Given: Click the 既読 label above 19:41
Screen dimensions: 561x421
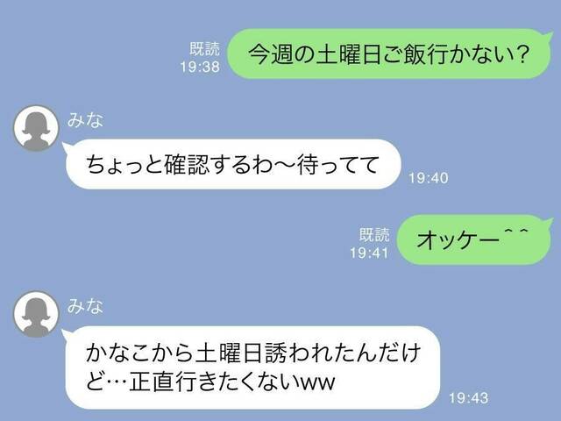Looking at the screenshot, I should (374, 235).
